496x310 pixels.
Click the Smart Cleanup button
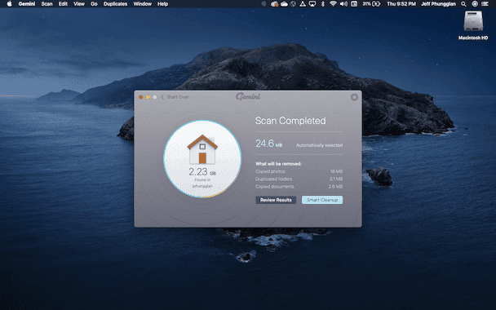tap(322, 200)
